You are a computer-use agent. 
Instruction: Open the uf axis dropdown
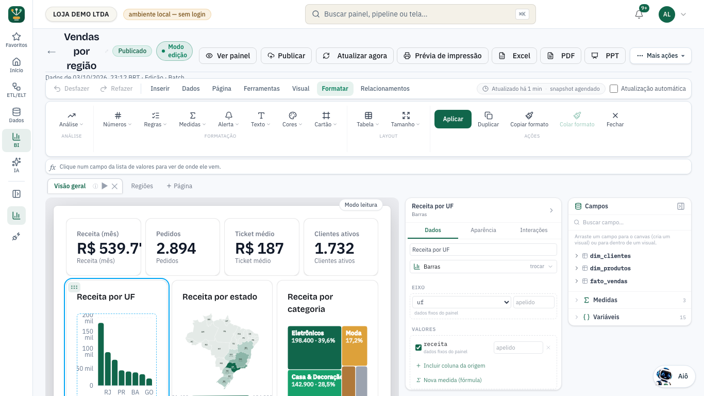[461, 302]
